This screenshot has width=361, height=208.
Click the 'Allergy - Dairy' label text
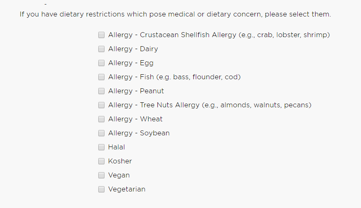coord(133,49)
